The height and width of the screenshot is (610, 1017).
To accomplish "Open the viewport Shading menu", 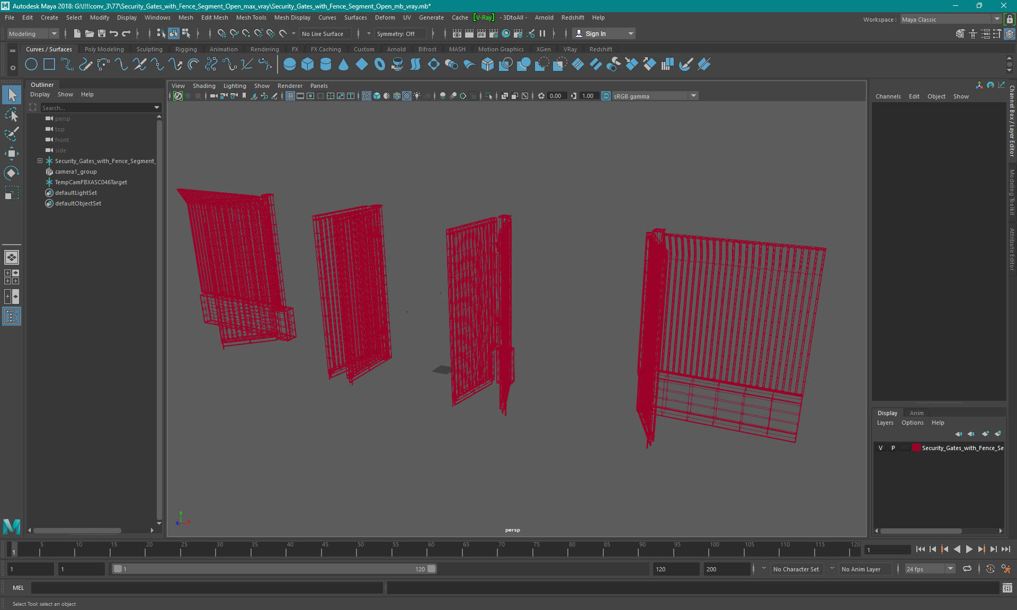I will [204, 86].
